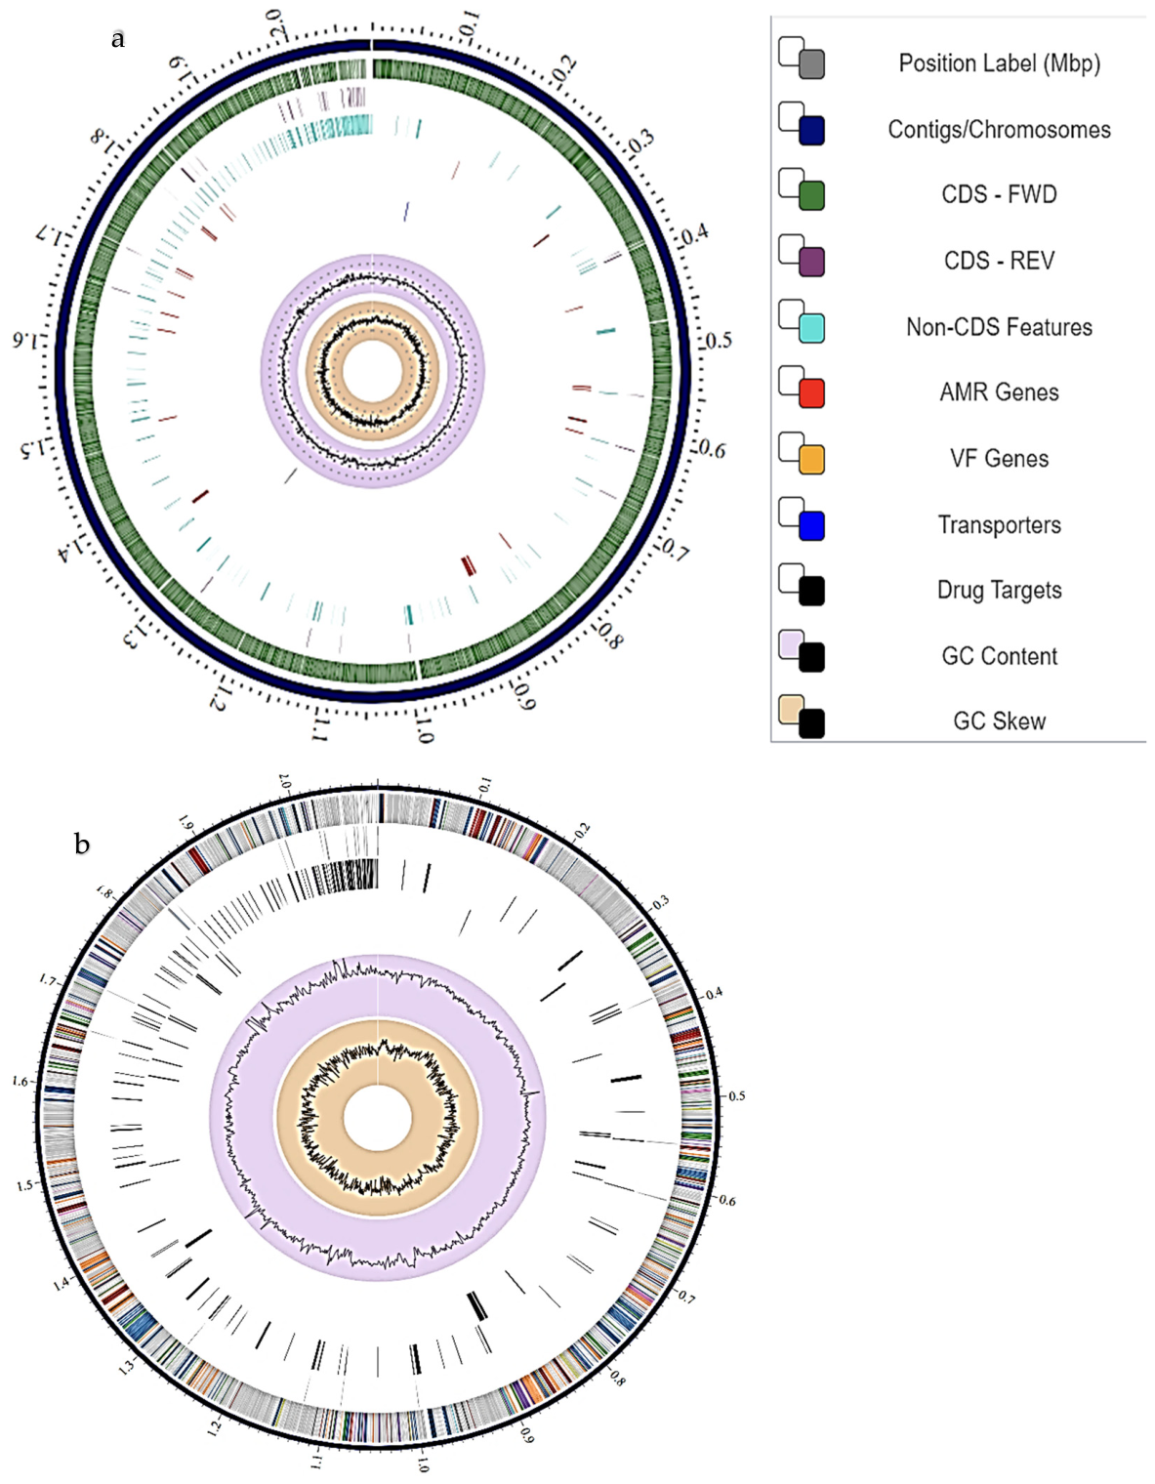1155x1484 pixels.
Task: Select the black Drug Targets swatch
Action: (x=811, y=592)
